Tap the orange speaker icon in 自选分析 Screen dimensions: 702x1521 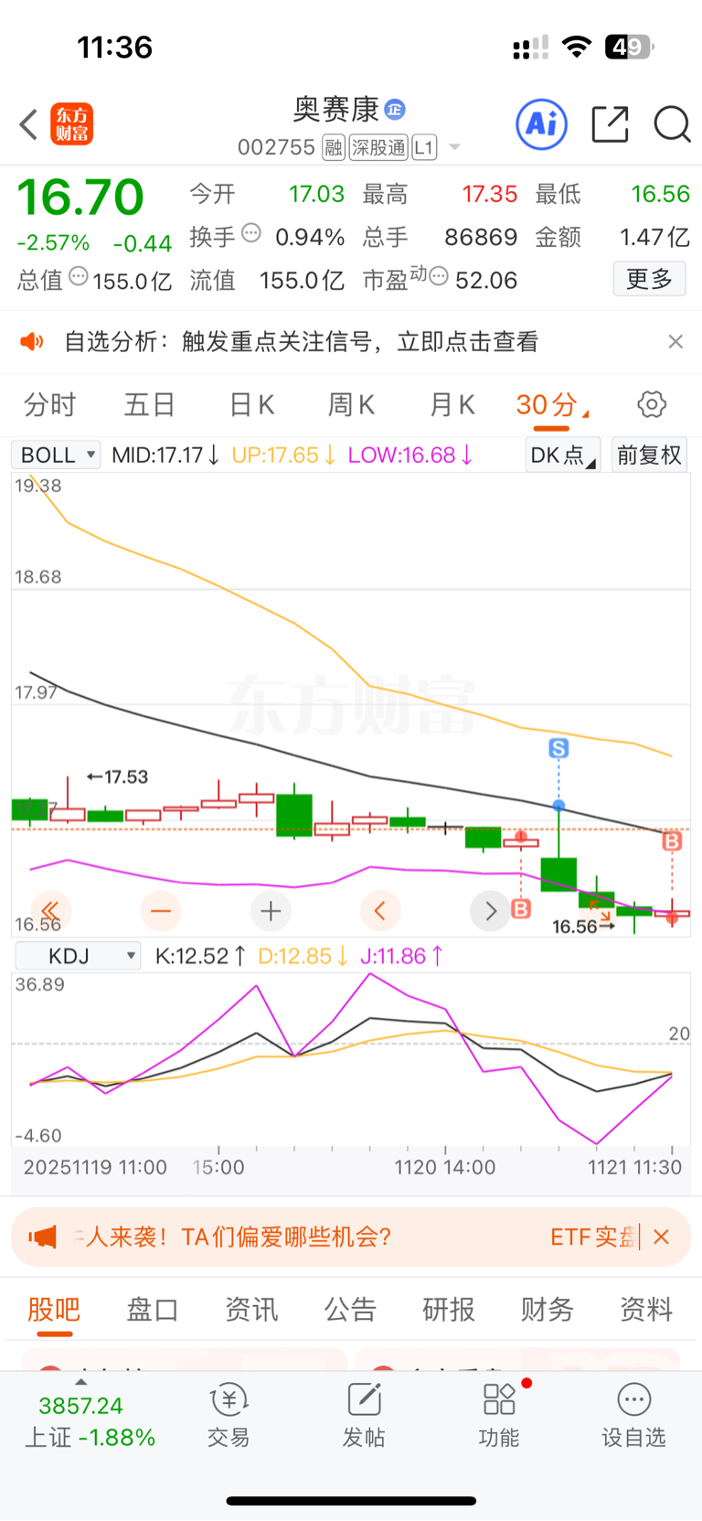tap(32, 342)
